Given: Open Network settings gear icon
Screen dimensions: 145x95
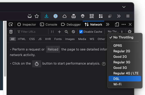Looking at the screenshot, I should [x=130, y=32].
